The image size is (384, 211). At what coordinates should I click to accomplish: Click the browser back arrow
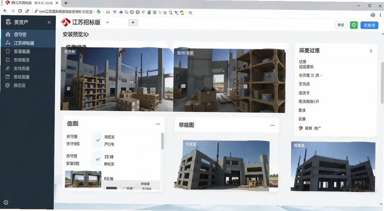point(5,11)
